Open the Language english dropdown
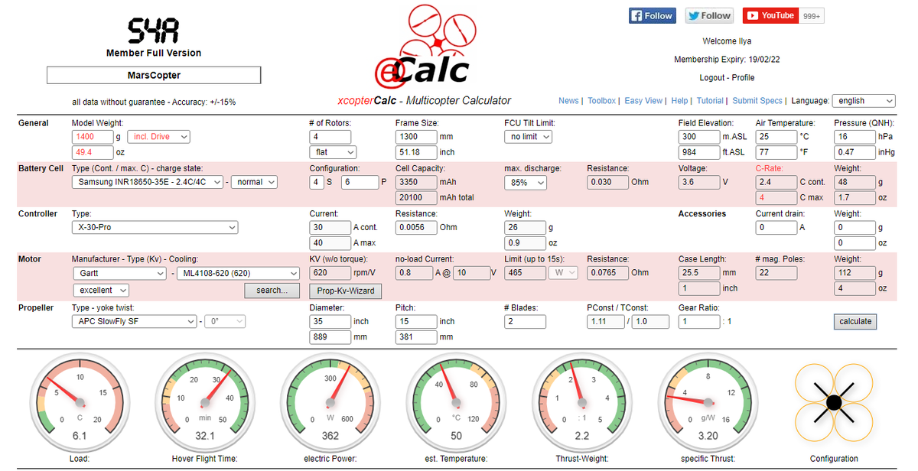Screen dimensions: 918x471 864,101
